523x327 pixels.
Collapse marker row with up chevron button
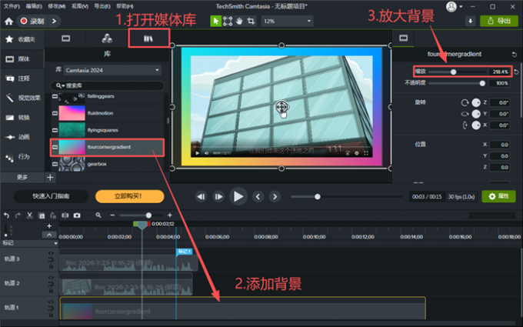coord(49,235)
